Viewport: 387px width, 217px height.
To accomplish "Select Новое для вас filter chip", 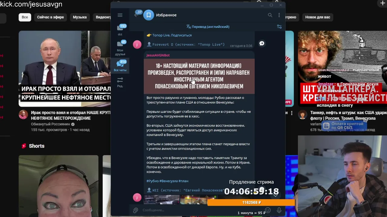I will point(317,17).
